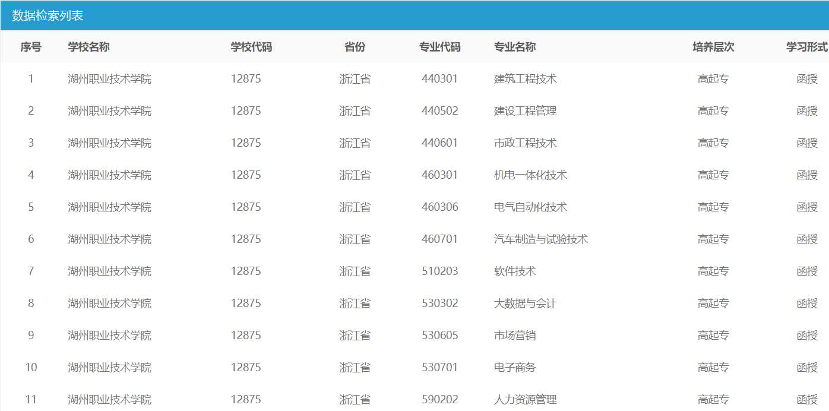Image resolution: width=829 pixels, height=411 pixels.
Task: Click major code 440301
Action: 440,79
